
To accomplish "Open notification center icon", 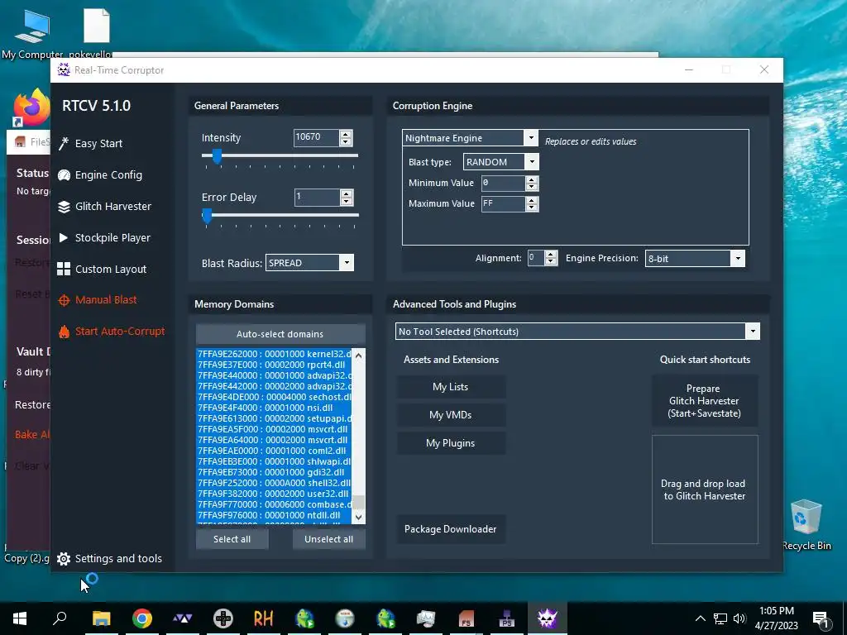I will (821, 619).
